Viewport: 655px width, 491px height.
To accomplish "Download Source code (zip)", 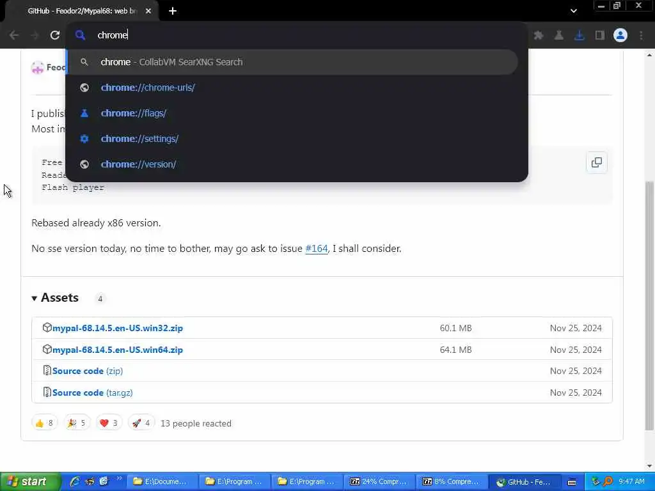I will pyautogui.click(x=87, y=371).
